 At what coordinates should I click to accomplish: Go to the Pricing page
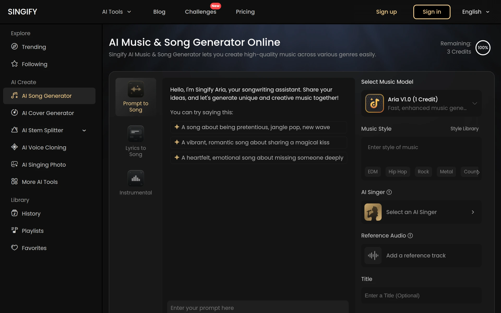coord(245,12)
